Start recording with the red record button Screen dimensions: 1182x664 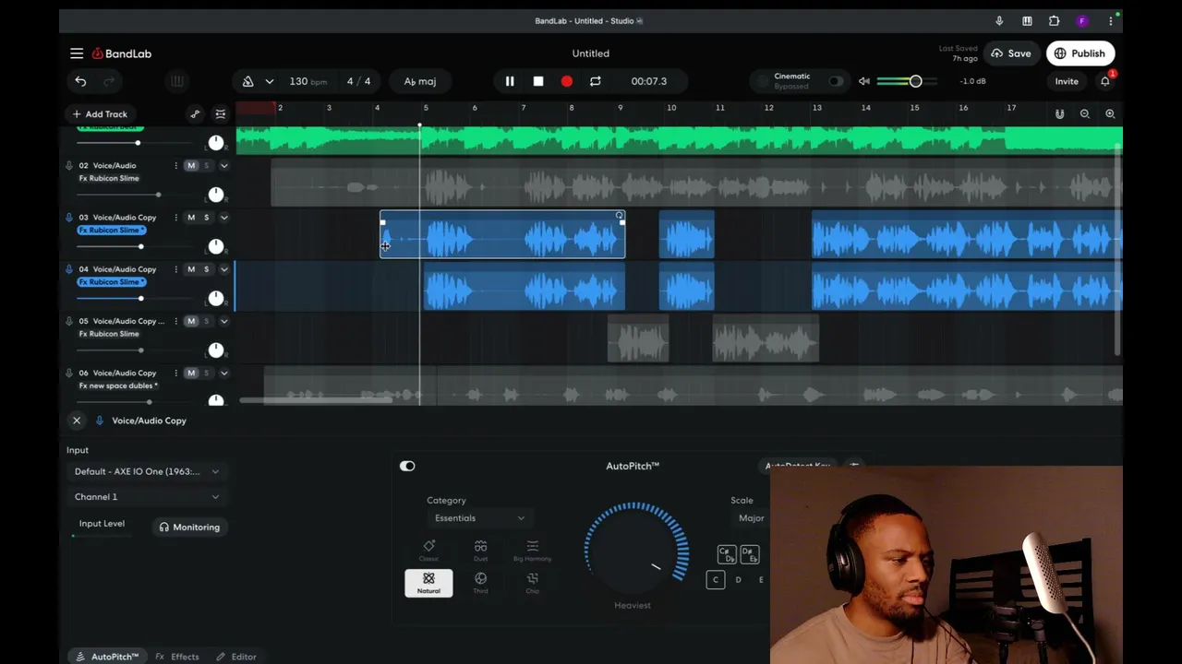(x=567, y=81)
